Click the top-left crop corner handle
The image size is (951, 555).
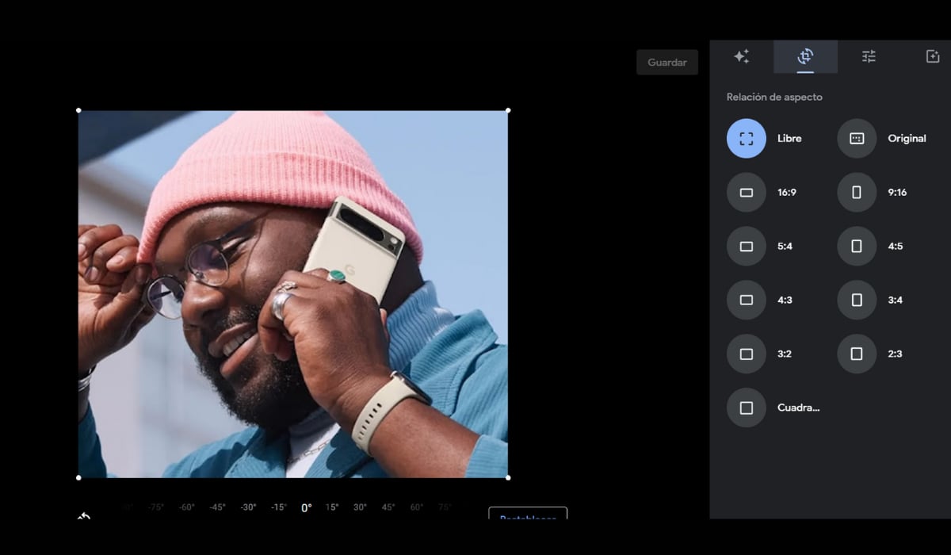click(x=78, y=110)
